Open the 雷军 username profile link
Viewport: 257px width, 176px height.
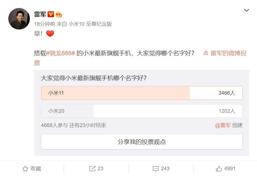tap(40, 14)
